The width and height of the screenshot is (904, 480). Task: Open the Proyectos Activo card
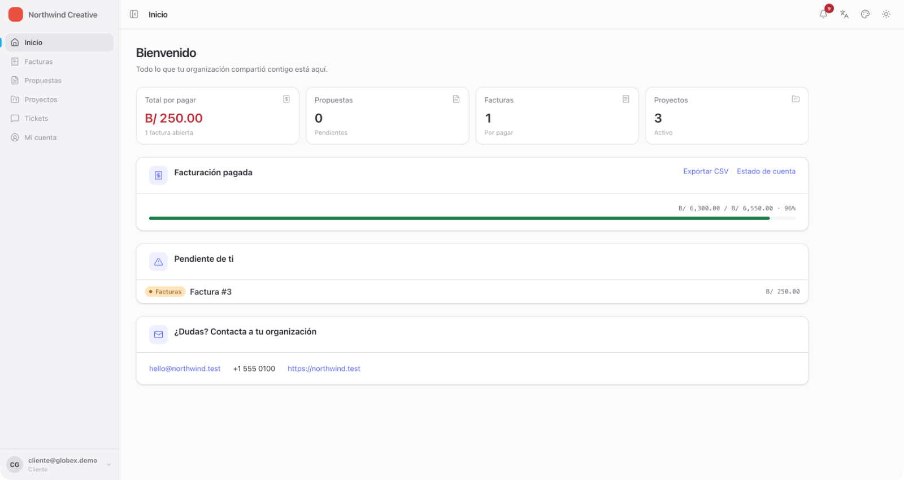point(727,116)
